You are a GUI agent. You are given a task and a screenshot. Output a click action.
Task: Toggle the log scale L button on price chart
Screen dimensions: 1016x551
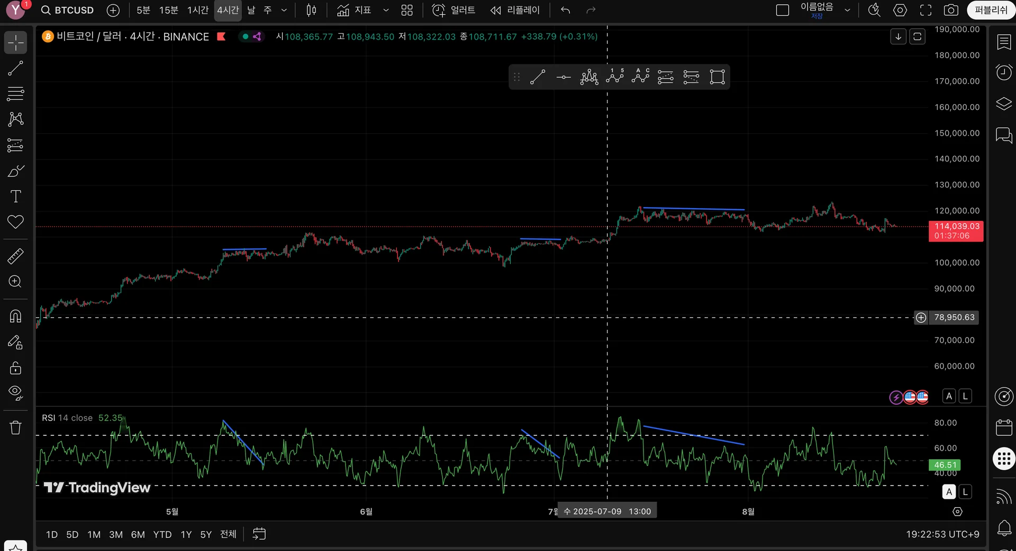(965, 396)
